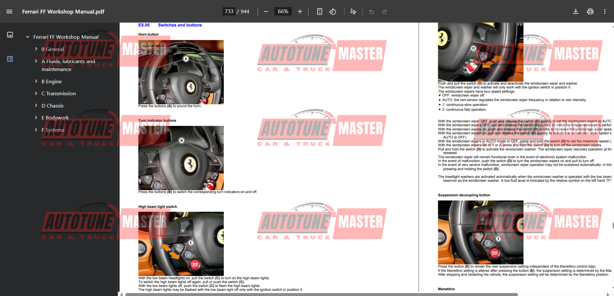
Task: Click the zoom in plus button
Action: click(x=300, y=12)
